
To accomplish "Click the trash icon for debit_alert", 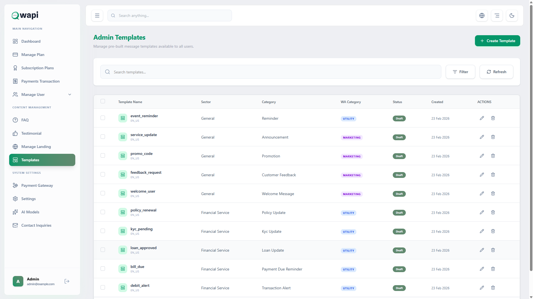I will pos(493,288).
